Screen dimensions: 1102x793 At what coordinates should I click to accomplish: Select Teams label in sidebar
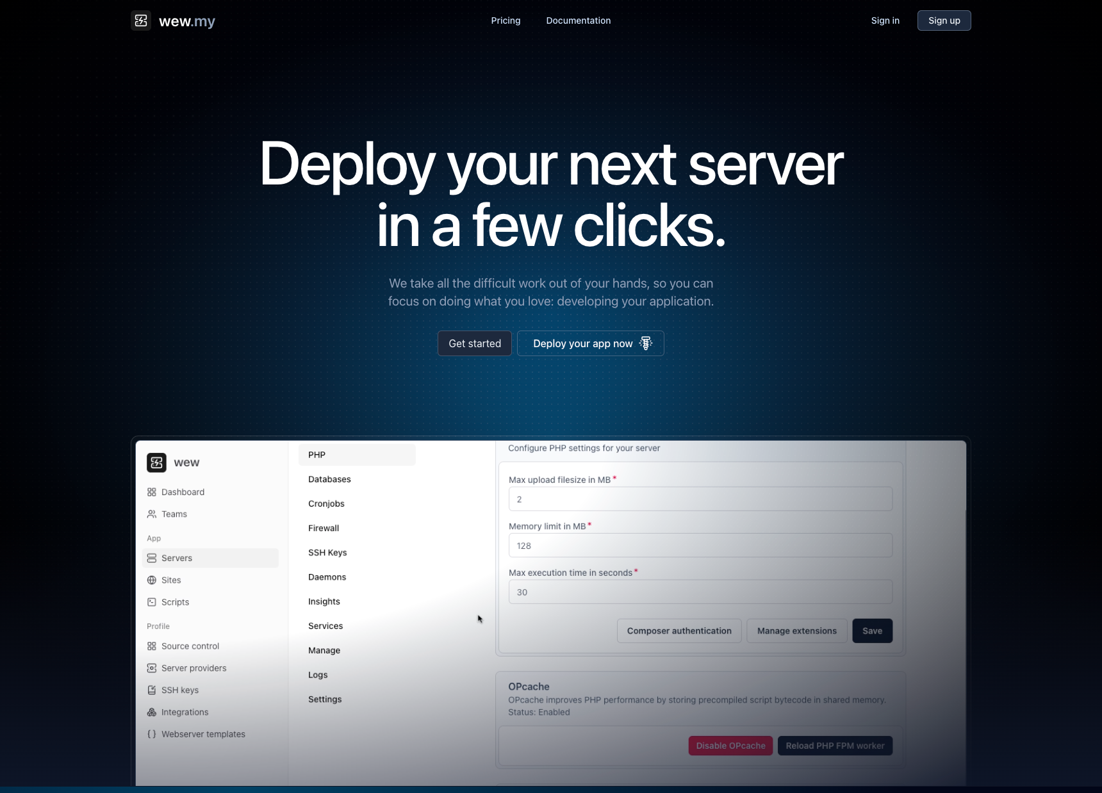[x=174, y=514]
